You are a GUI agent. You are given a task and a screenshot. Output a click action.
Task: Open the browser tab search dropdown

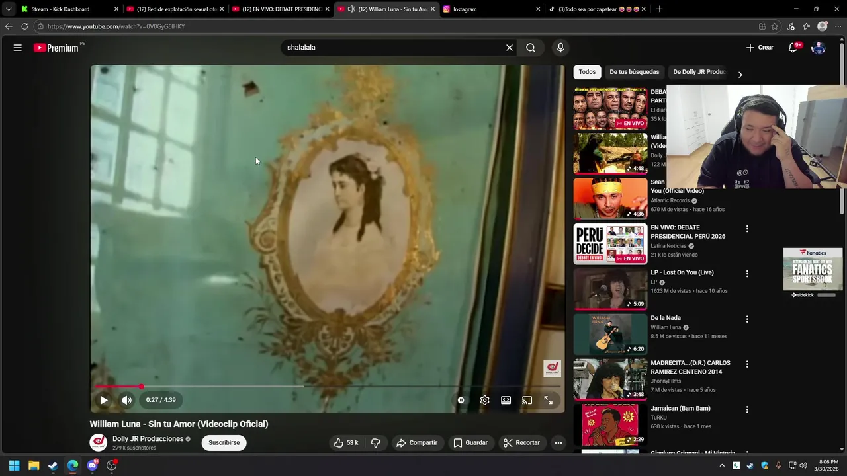pos(8,9)
